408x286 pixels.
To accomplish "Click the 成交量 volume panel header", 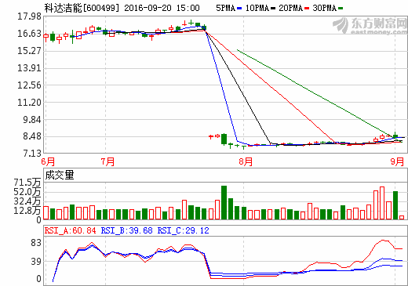I will [x=60, y=175].
